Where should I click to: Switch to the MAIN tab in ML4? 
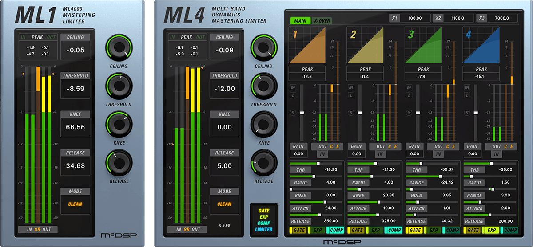300,20
